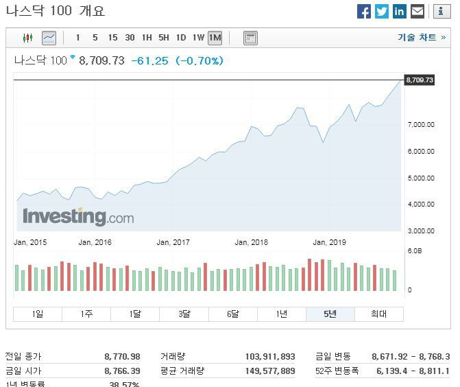
Task: Click the current price 8,709.73 header value
Action: pyautogui.click(x=101, y=61)
